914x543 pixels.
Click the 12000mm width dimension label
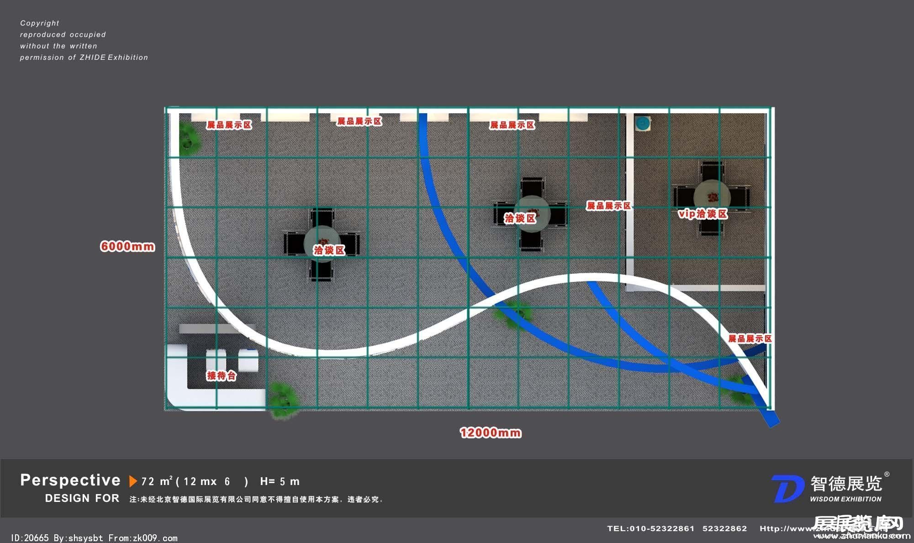(x=490, y=432)
